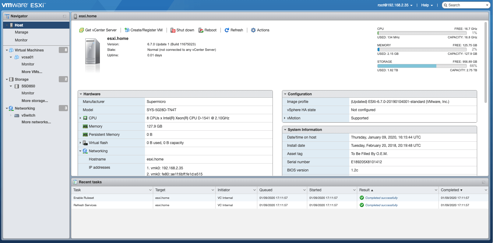Click the search magnifier icon
Viewport: 493px width, 243px height.
(445, 5)
